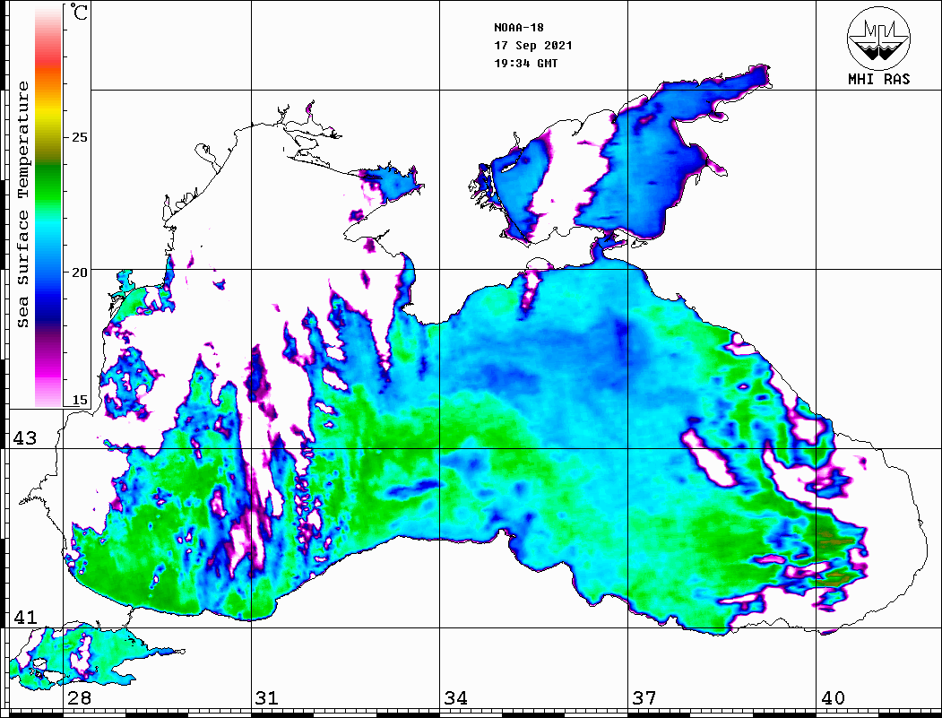Click longitude label 31
The width and height of the screenshot is (942, 718).
267,697
